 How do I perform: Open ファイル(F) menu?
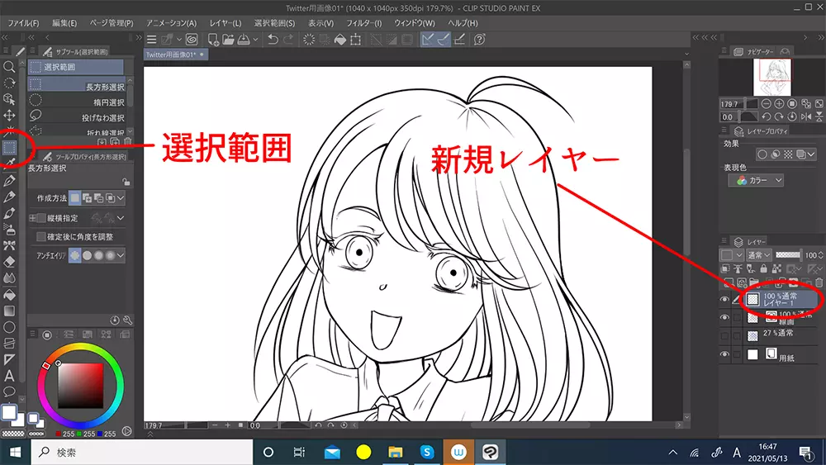tap(23, 23)
